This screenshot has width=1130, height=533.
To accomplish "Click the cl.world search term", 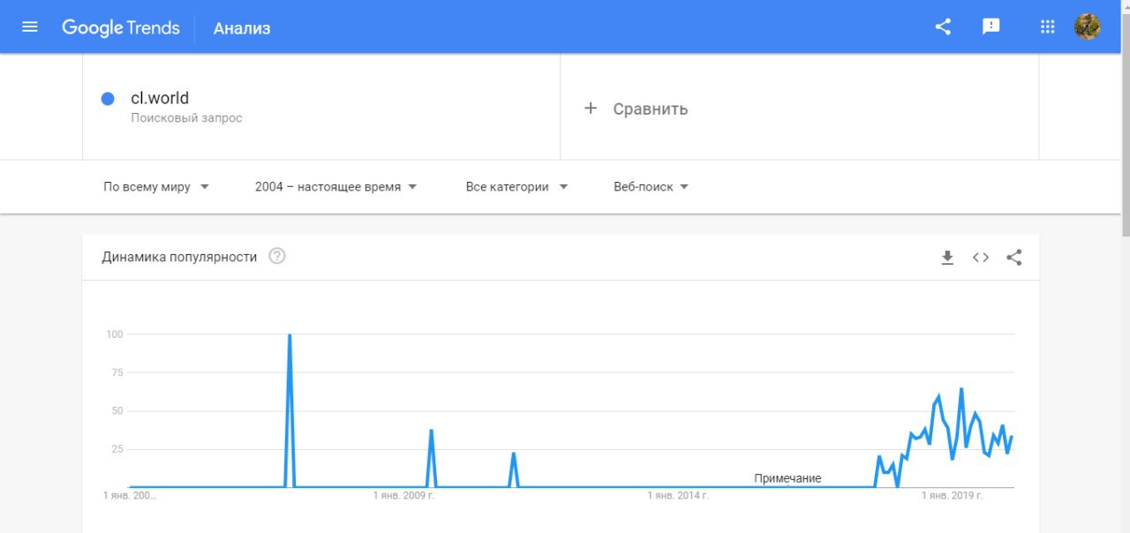I will [160, 98].
